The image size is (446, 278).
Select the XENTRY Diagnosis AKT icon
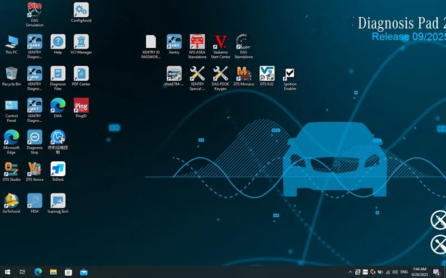click(x=35, y=110)
